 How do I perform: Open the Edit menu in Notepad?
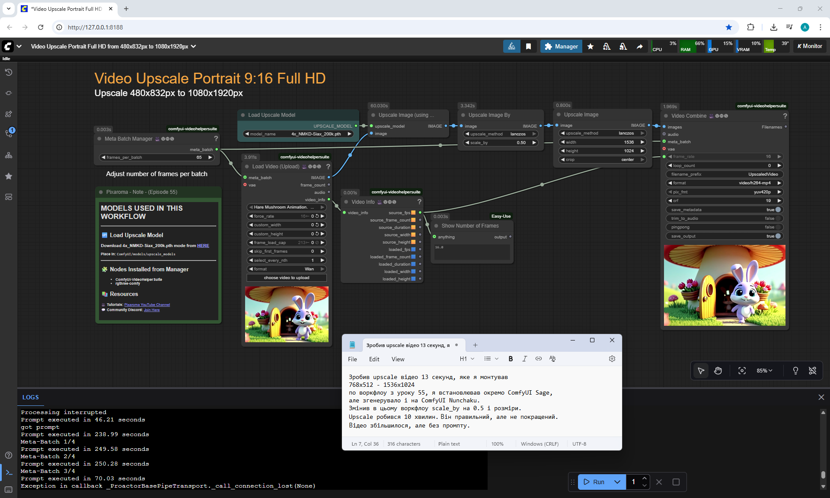[x=374, y=359]
